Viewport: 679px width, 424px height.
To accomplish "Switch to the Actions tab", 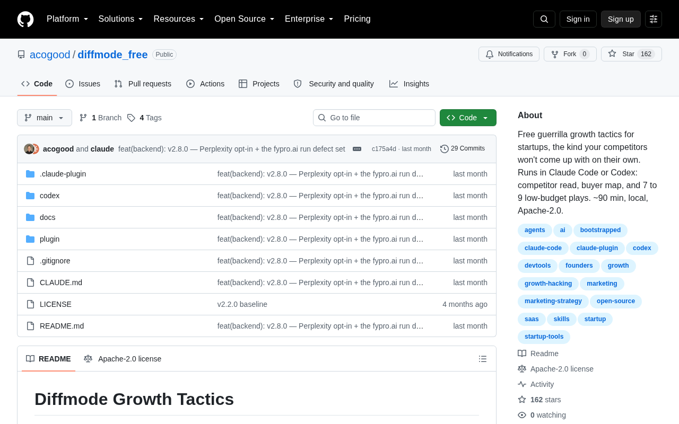I will click(205, 84).
